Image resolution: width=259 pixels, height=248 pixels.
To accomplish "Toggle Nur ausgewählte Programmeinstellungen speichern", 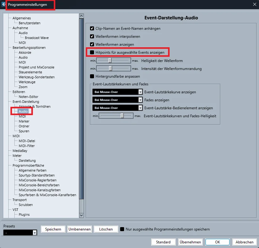I will point(122,229).
